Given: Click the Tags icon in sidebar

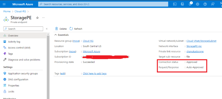Looking at the screenshot, I should [x=5, y=54].
